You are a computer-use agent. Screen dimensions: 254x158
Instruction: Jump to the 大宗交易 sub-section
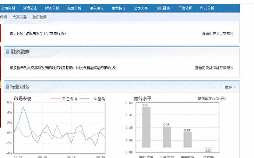point(20,17)
